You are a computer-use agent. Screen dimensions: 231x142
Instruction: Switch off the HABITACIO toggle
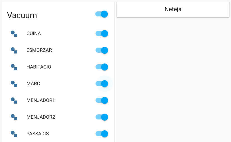pos(102,67)
